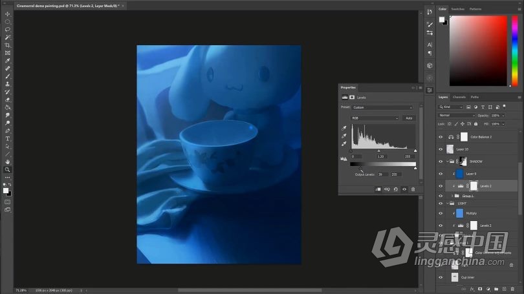Select the History Brush tool
This screenshot has width=524, height=294.
[x=7, y=92]
